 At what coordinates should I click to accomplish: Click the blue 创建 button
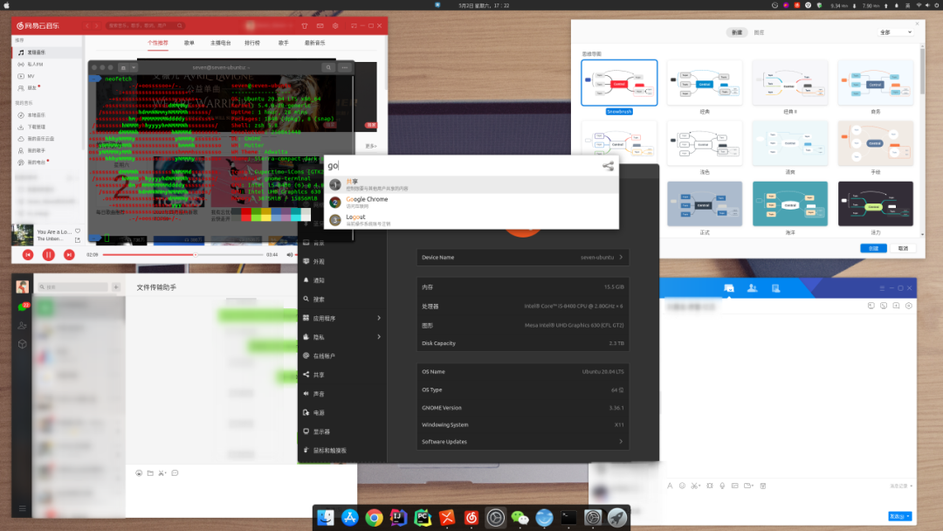pyautogui.click(x=874, y=248)
